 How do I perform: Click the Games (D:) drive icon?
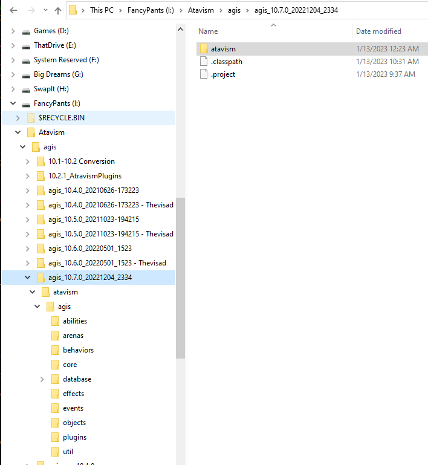26,31
